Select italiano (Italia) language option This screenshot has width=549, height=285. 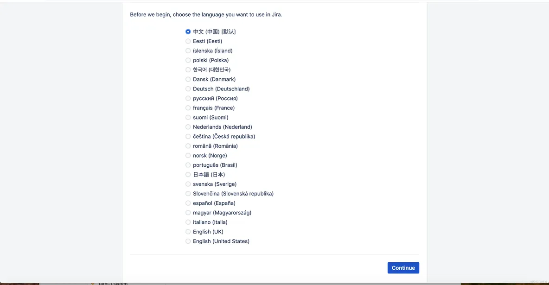coord(188,222)
